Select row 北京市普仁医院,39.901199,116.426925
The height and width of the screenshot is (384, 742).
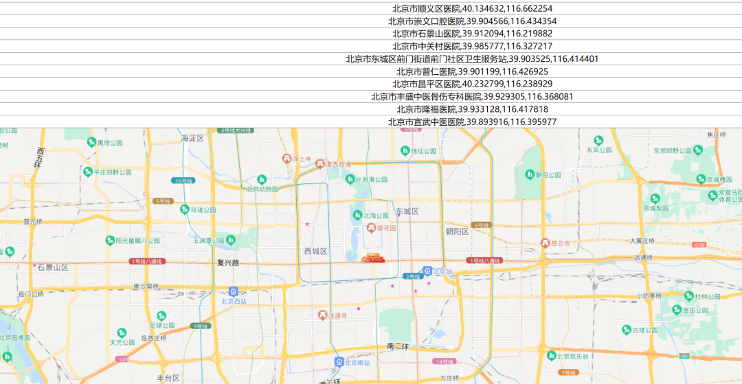tap(371, 71)
